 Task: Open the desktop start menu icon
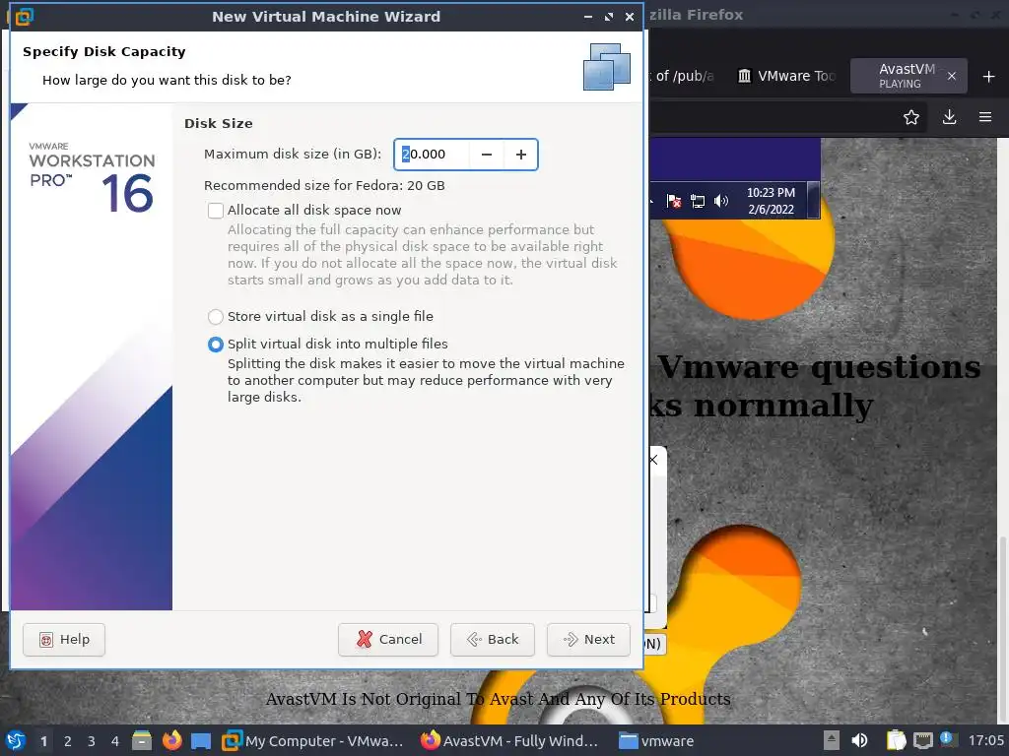point(16,740)
